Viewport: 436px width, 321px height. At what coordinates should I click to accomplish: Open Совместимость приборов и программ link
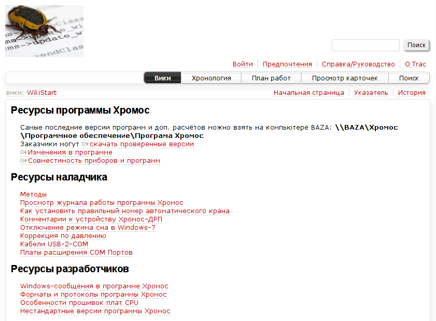(94, 161)
